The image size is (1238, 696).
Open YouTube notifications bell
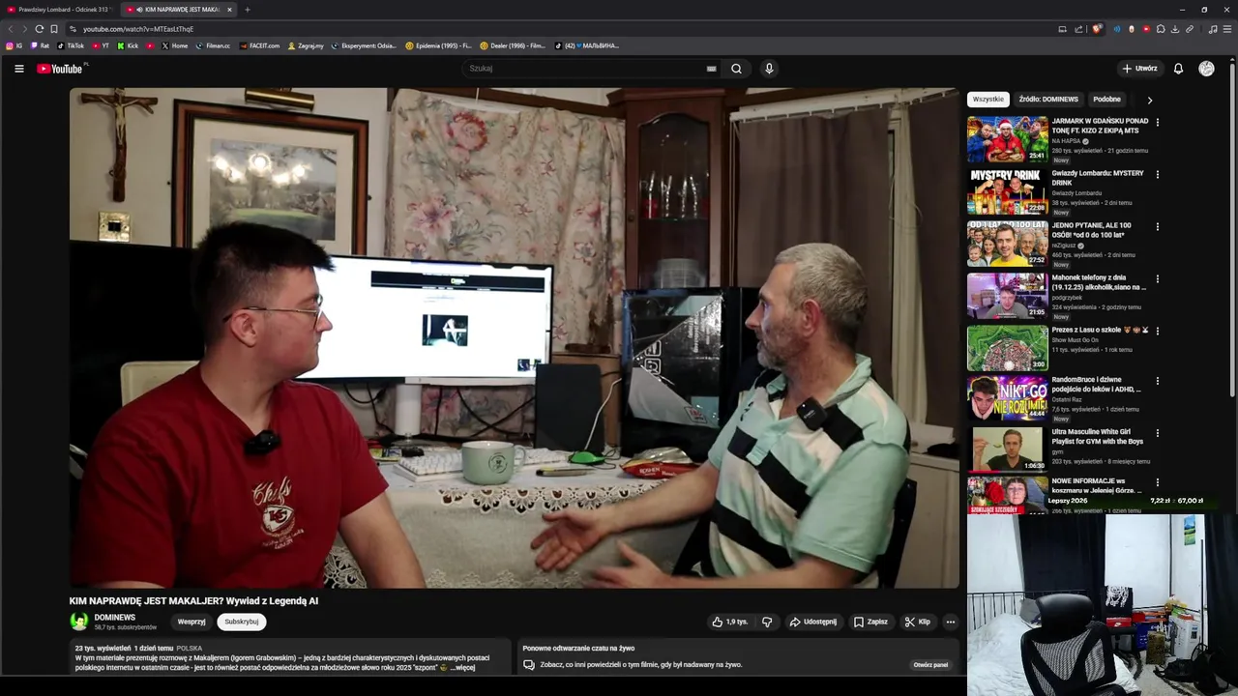point(1178,69)
